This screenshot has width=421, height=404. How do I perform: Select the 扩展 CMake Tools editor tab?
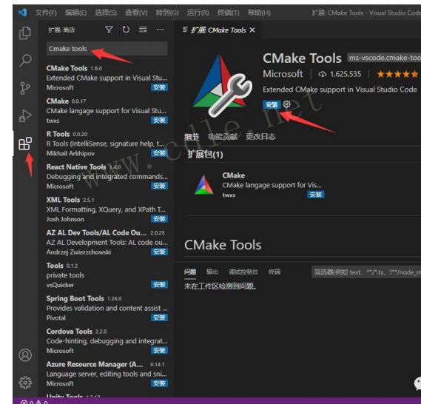217,30
